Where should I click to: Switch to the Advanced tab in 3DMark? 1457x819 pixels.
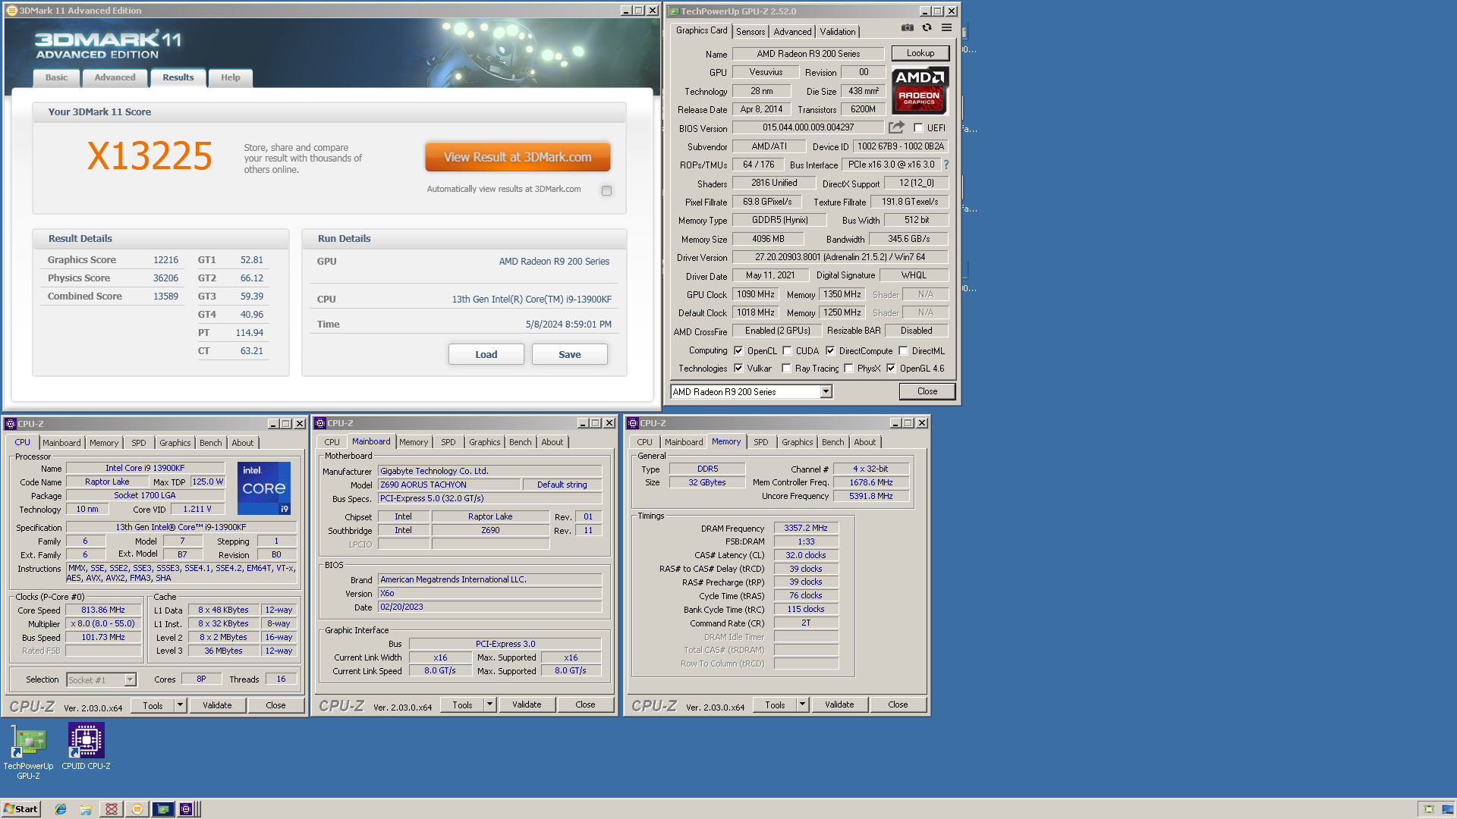point(115,77)
